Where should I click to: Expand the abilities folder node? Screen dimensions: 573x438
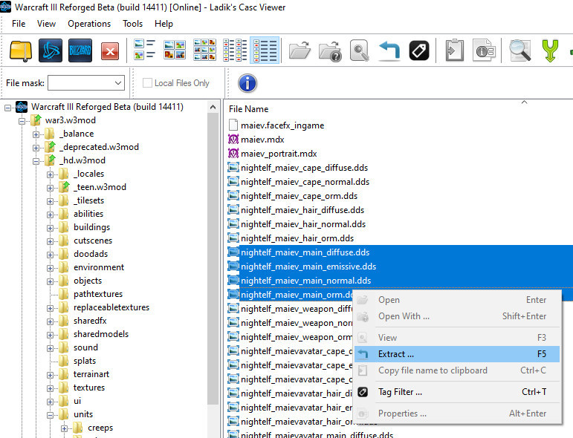(50, 215)
